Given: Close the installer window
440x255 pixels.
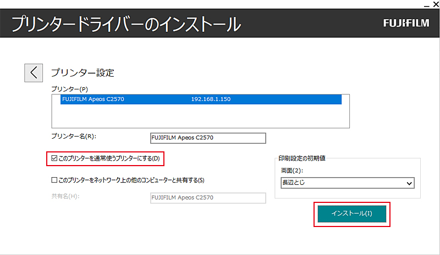Looking at the screenshot, I should [436, 4].
